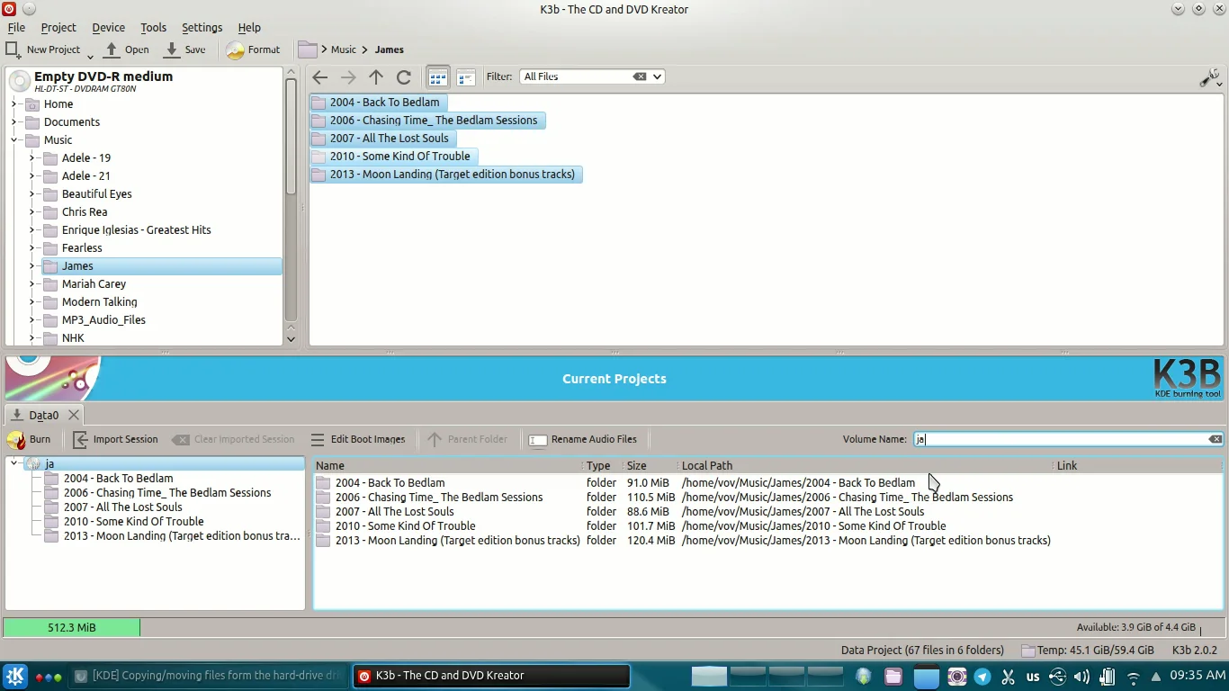Switch file browser to details view
Screen dimensions: 1229x691
click(465, 77)
